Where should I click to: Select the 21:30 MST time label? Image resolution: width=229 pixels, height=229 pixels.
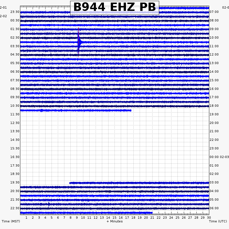pos(15,200)
